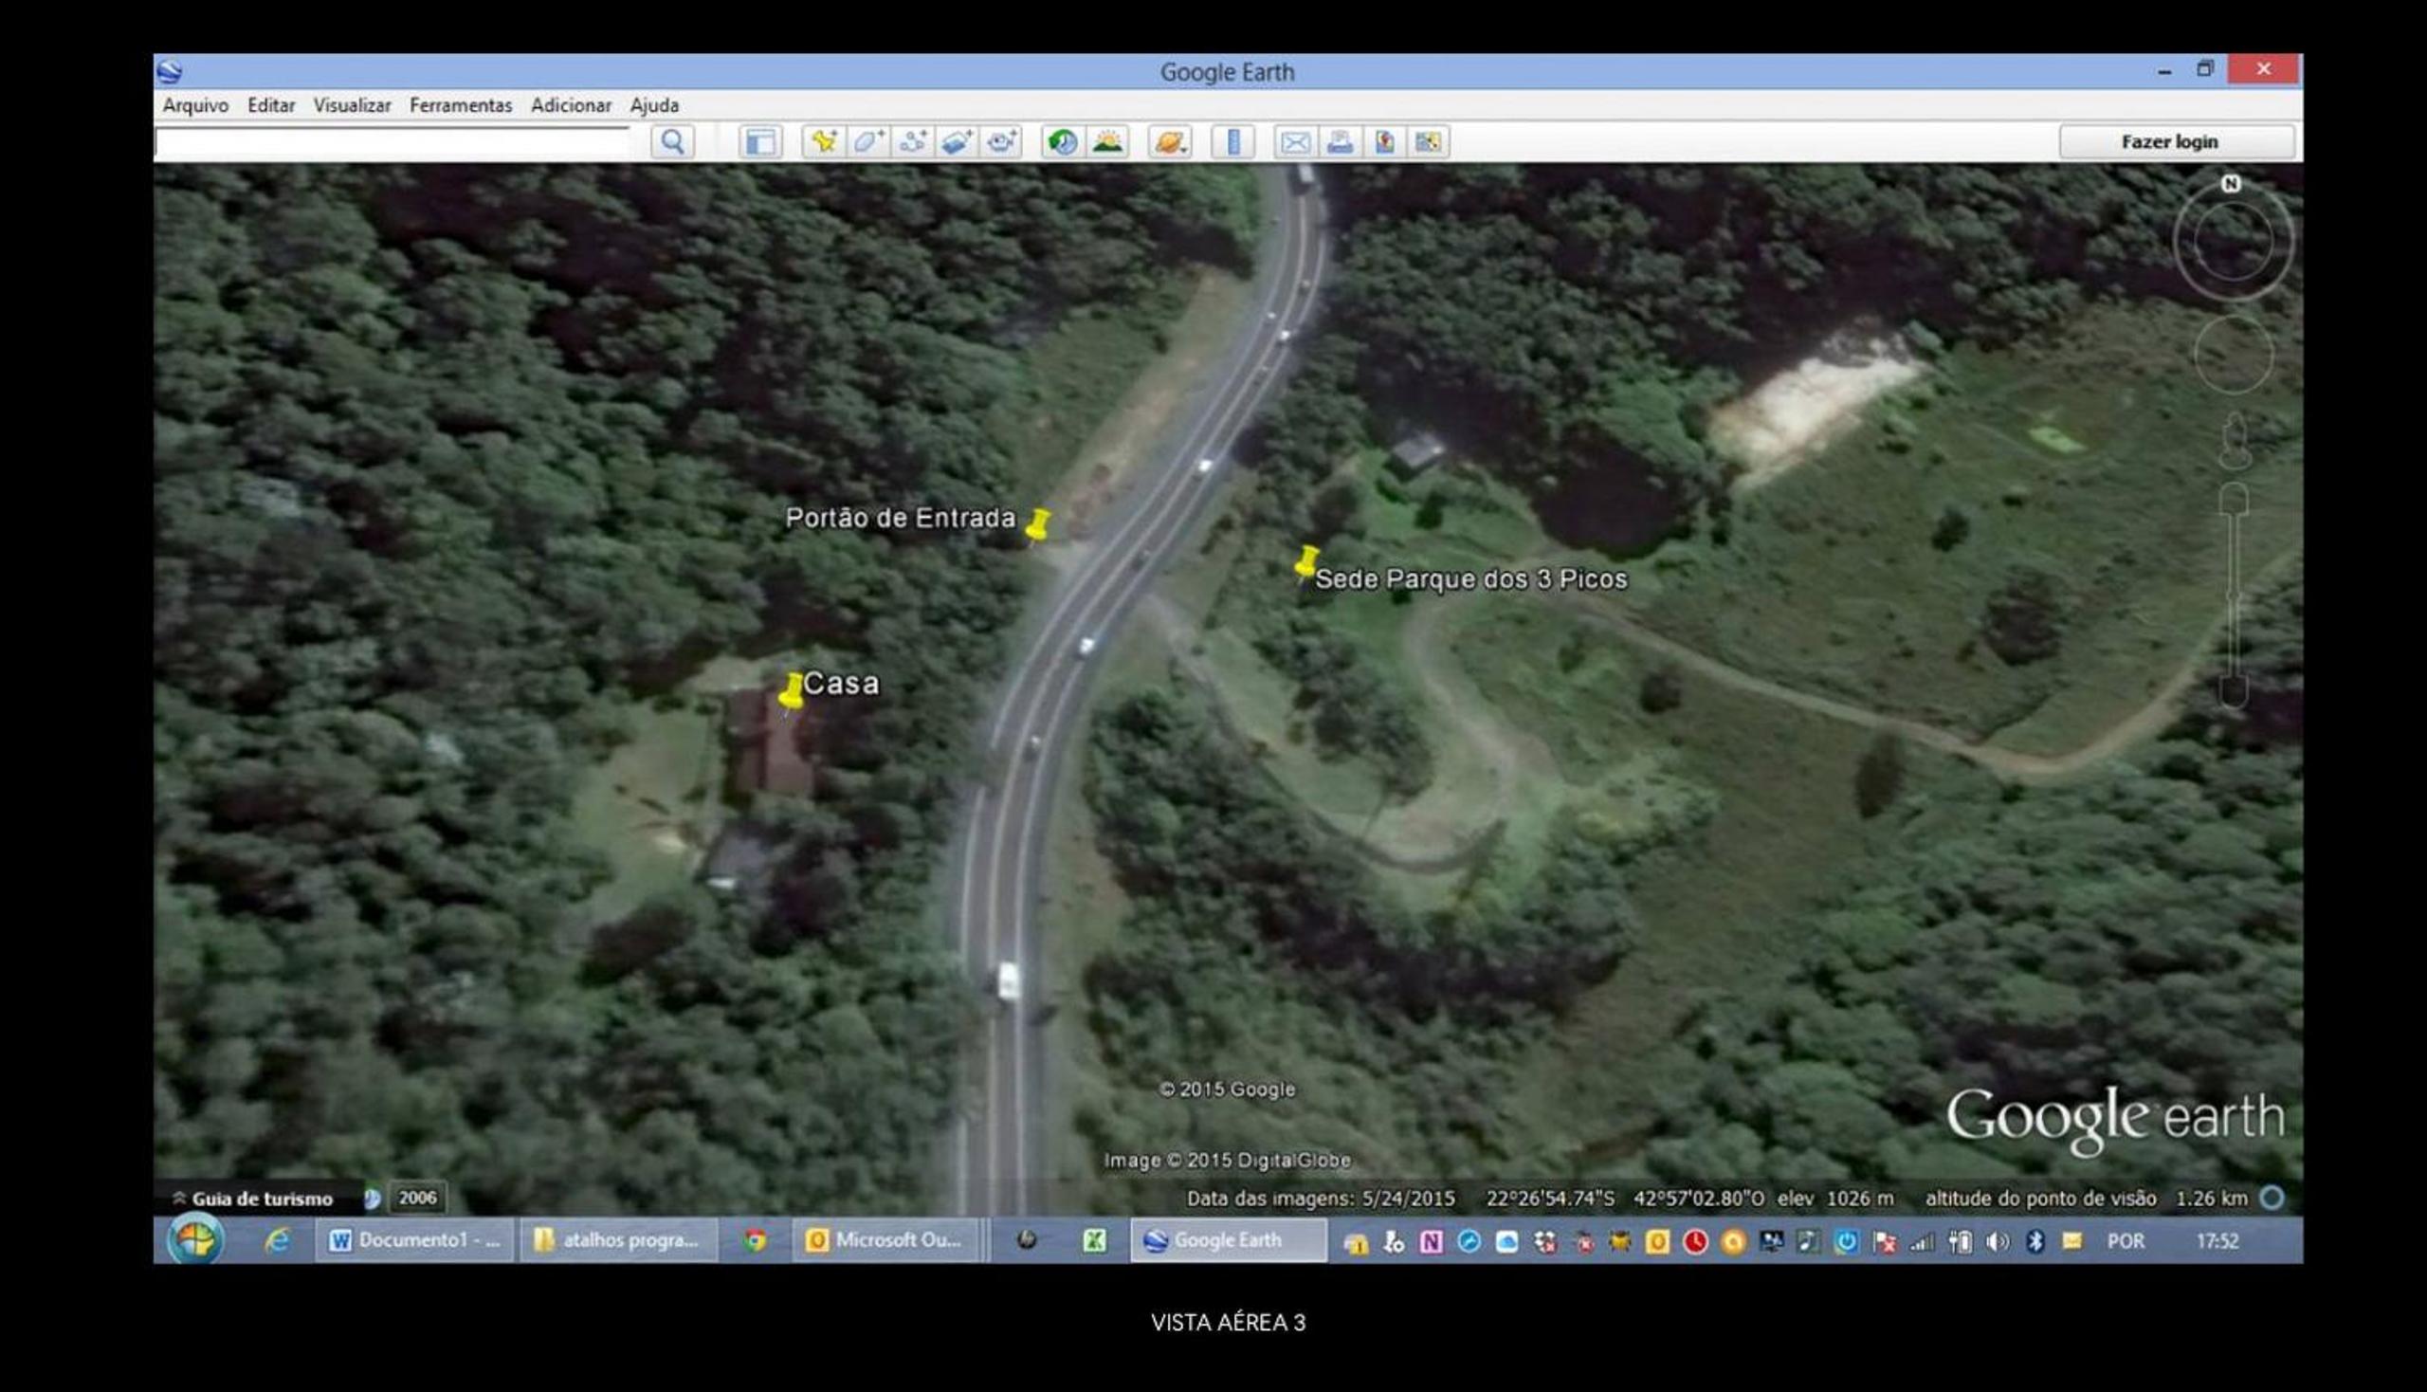The width and height of the screenshot is (2427, 1392).
Task: Add a new placemark with the pushpin tool
Action: coord(823,142)
